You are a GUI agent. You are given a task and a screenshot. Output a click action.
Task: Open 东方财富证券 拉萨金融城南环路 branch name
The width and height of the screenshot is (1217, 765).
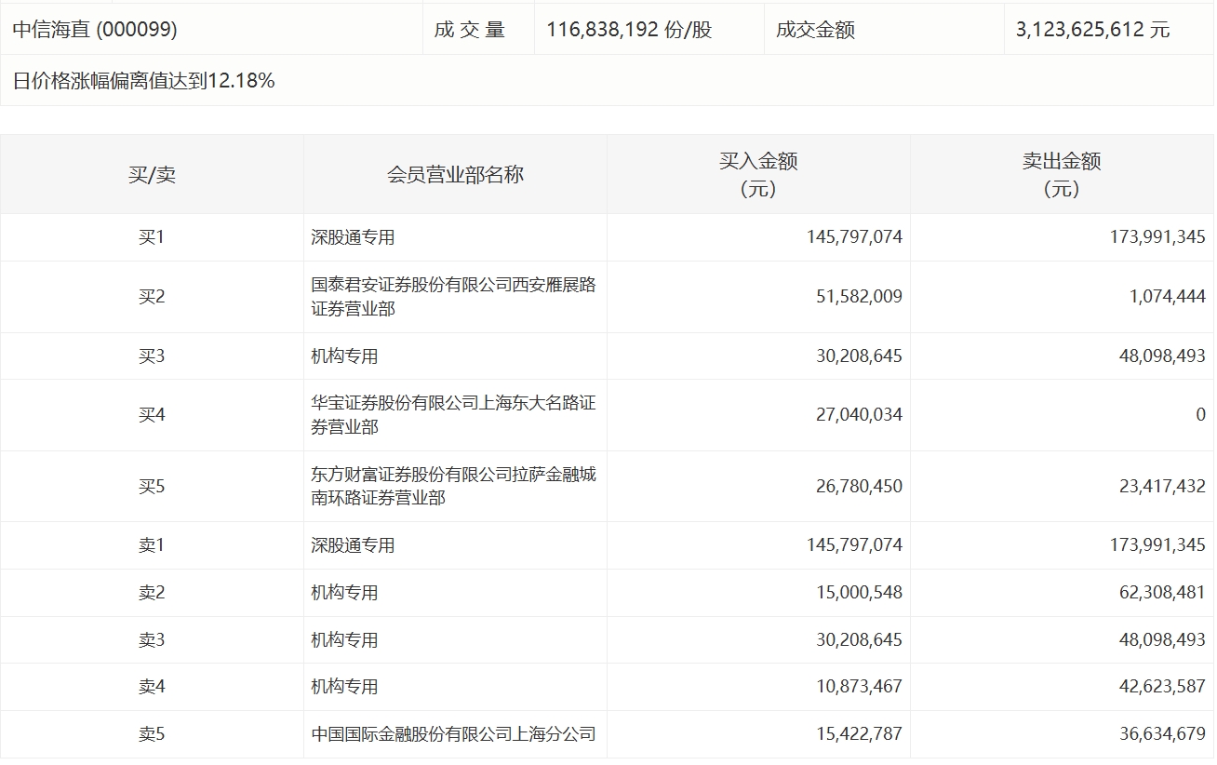453,486
